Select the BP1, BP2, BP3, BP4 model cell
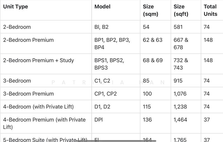 tap(112, 44)
